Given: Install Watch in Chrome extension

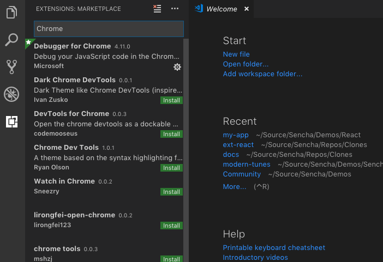Looking at the screenshot, I should coord(171,192).
